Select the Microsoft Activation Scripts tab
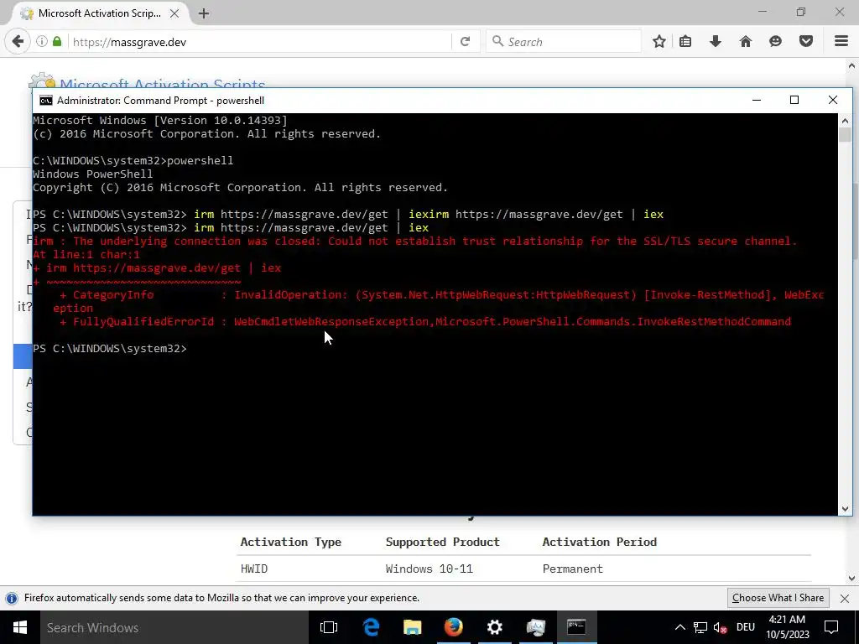Image resolution: width=859 pixels, height=644 pixels. [x=99, y=13]
